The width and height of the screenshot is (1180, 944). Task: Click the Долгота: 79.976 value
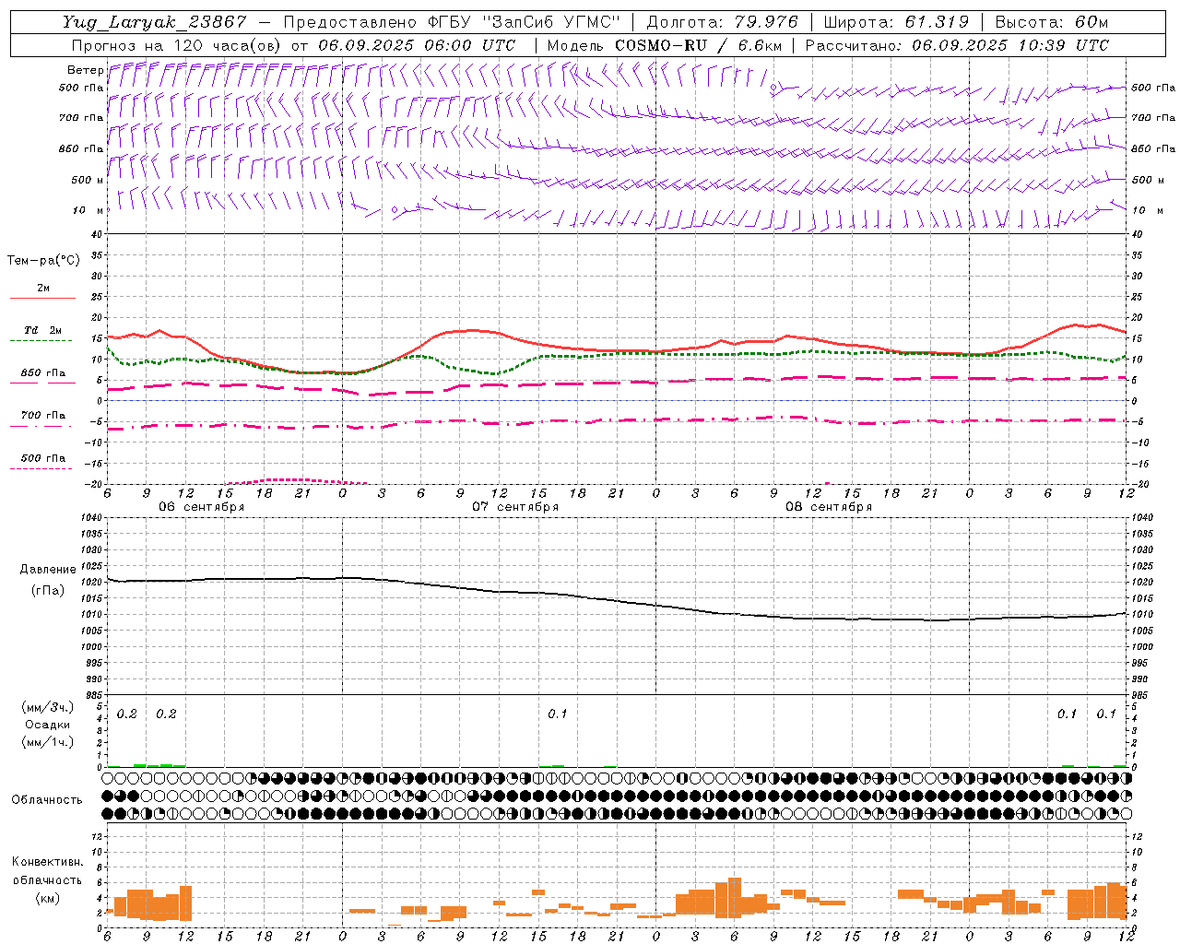pyautogui.click(x=723, y=22)
